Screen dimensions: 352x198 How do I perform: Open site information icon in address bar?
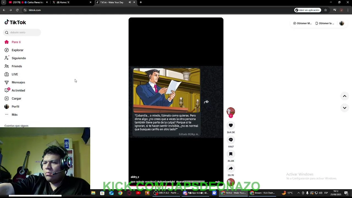[x=25, y=10]
